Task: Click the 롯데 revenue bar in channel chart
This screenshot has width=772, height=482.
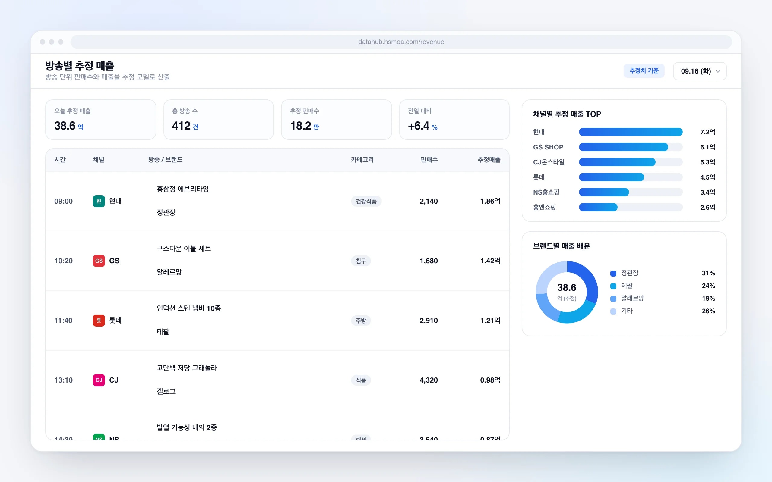Action: 611,177
